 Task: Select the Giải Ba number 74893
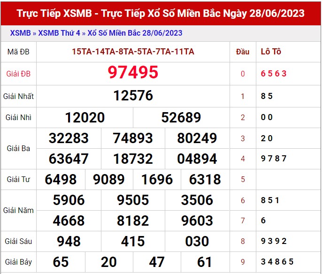coord(133,138)
